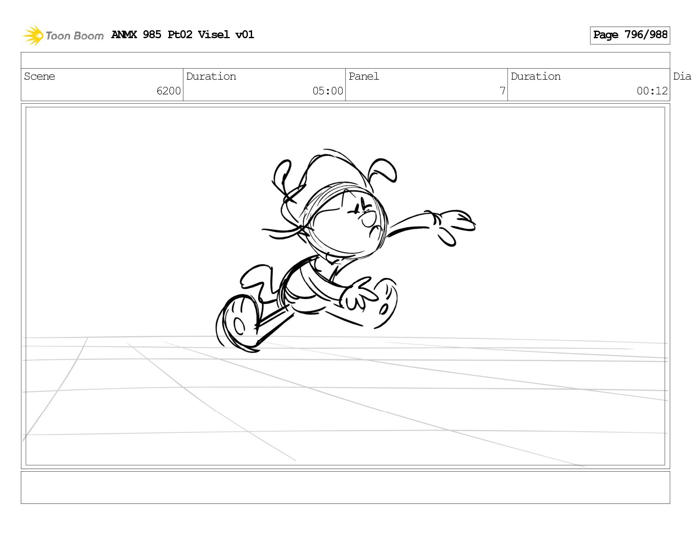Click the 'Panel' label
Image resolution: width=692 pixels, height=535 pixels.
coord(364,76)
